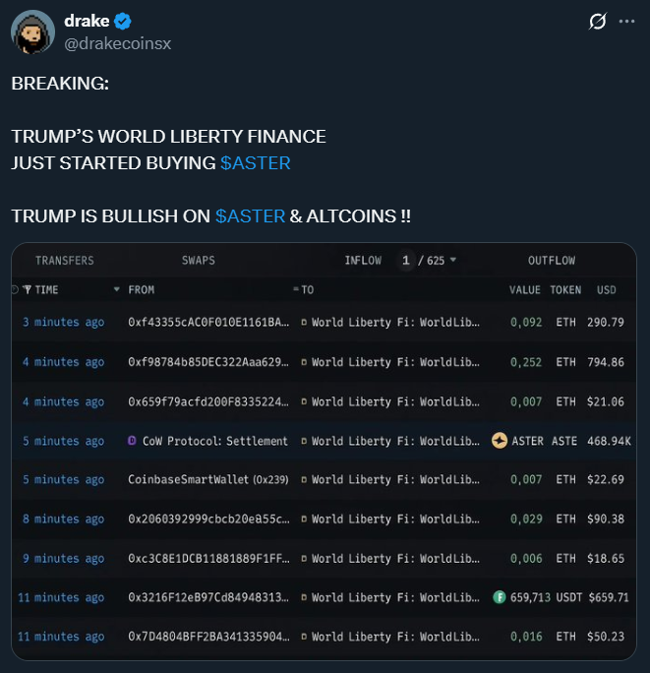Click the ASTER token coin icon
Viewport: 650px width, 673px height.
[500, 441]
